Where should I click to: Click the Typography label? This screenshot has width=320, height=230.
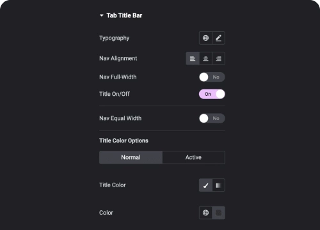pos(115,38)
